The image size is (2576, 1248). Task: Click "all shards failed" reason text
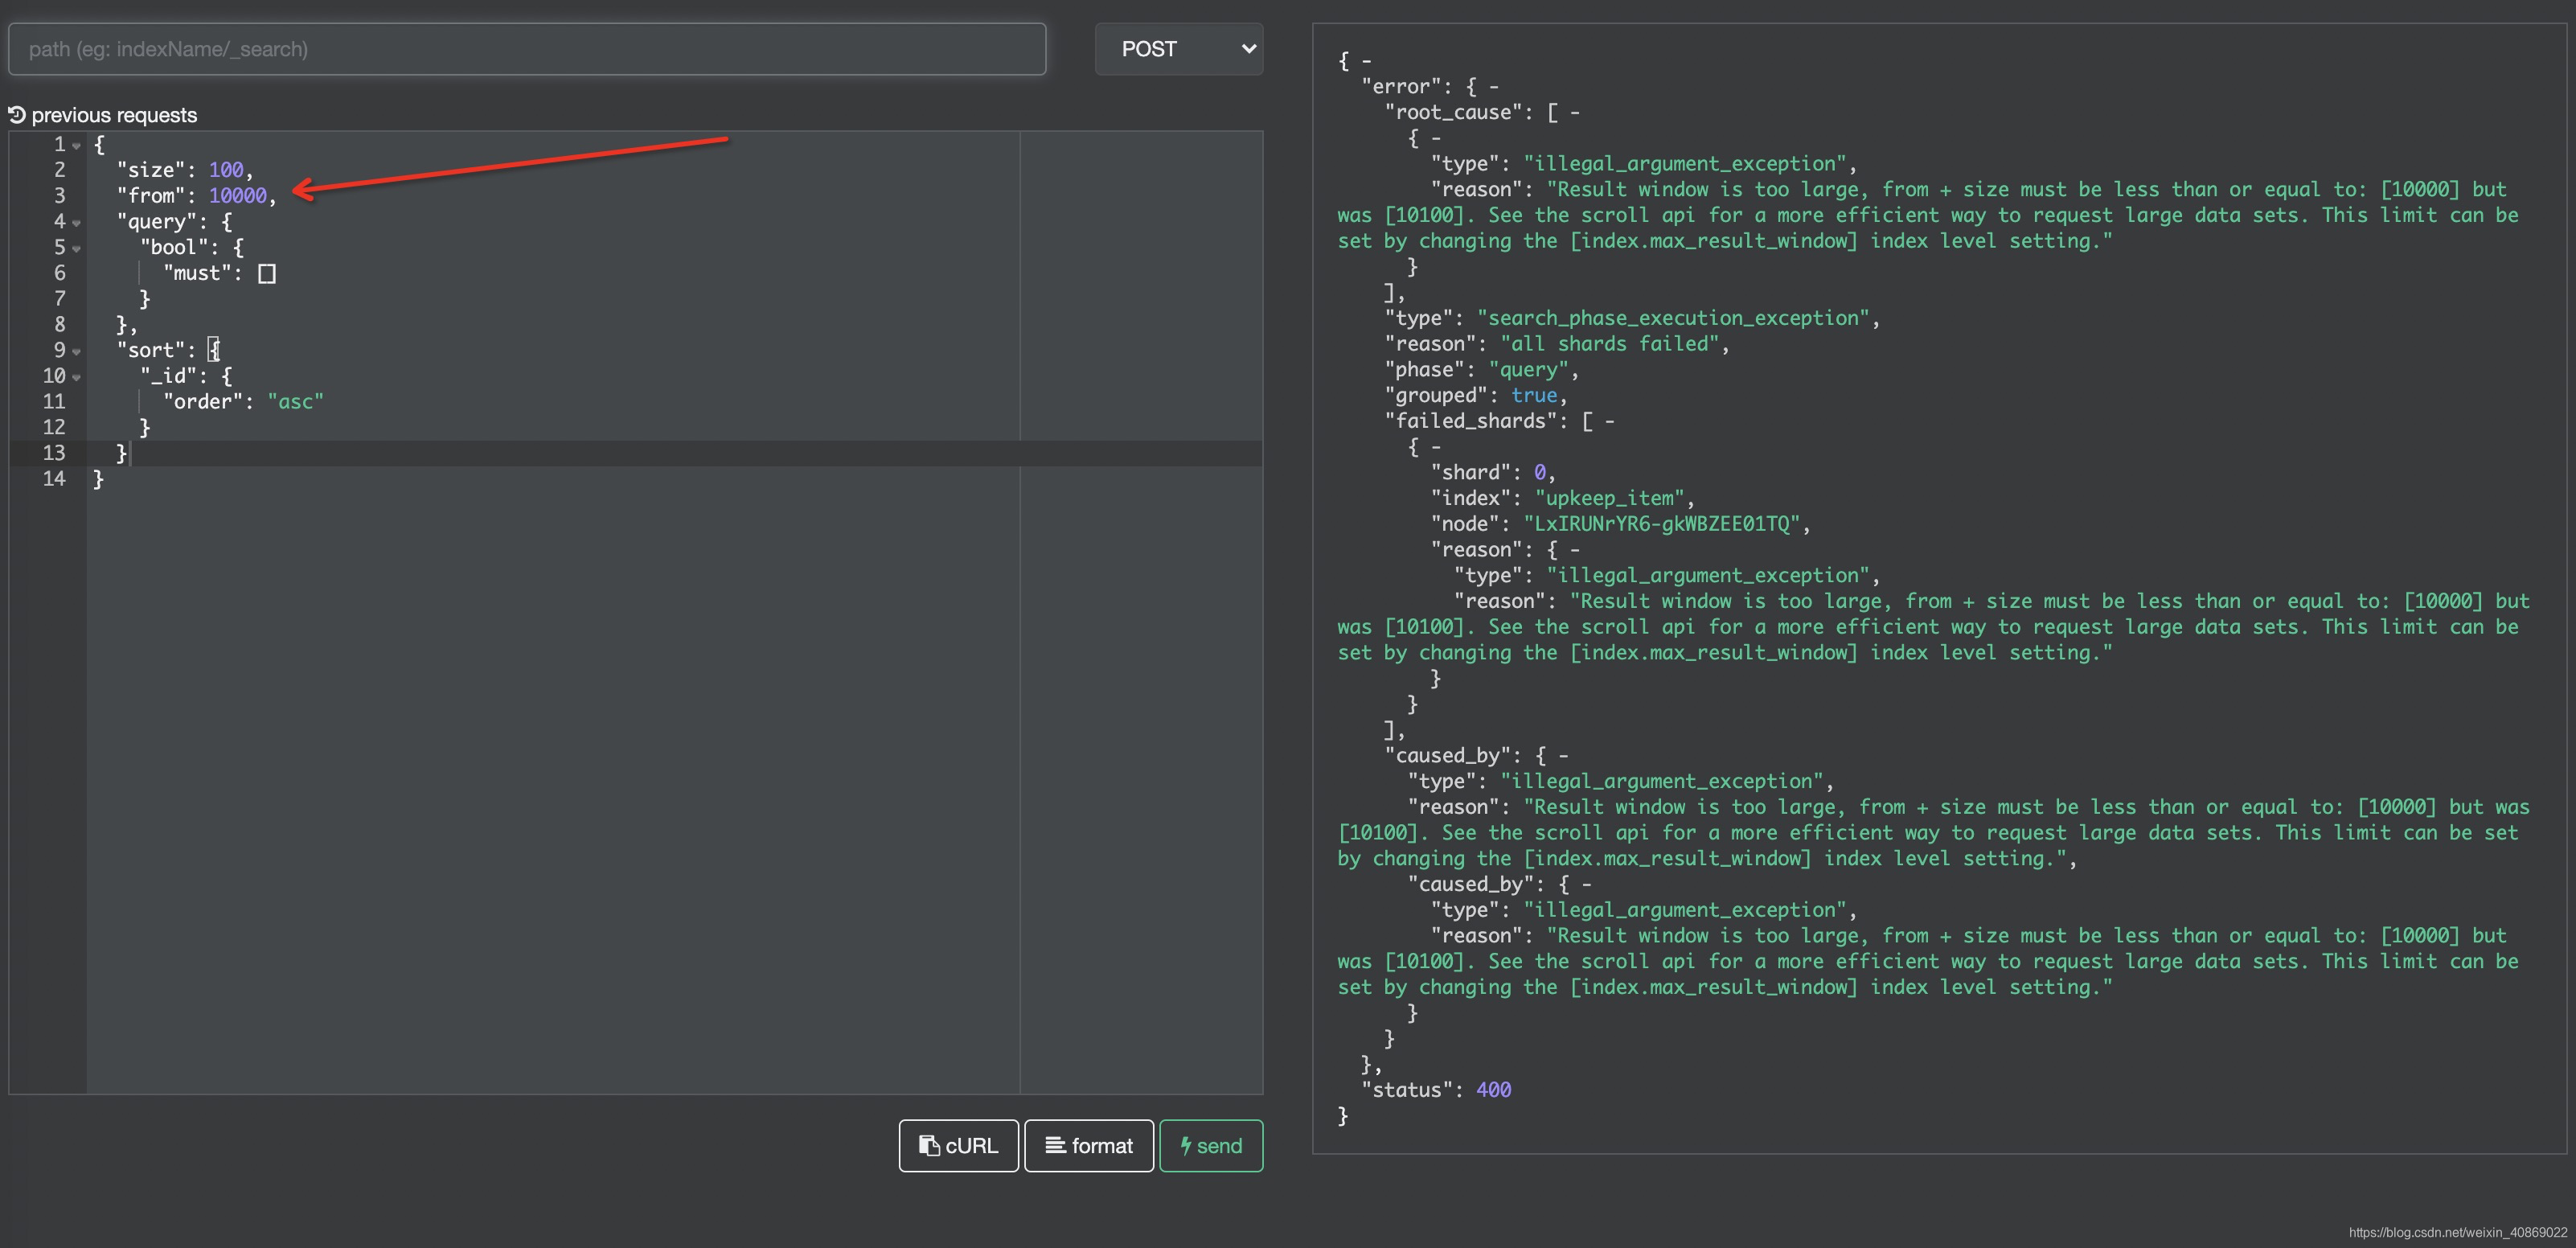pyautogui.click(x=1610, y=344)
